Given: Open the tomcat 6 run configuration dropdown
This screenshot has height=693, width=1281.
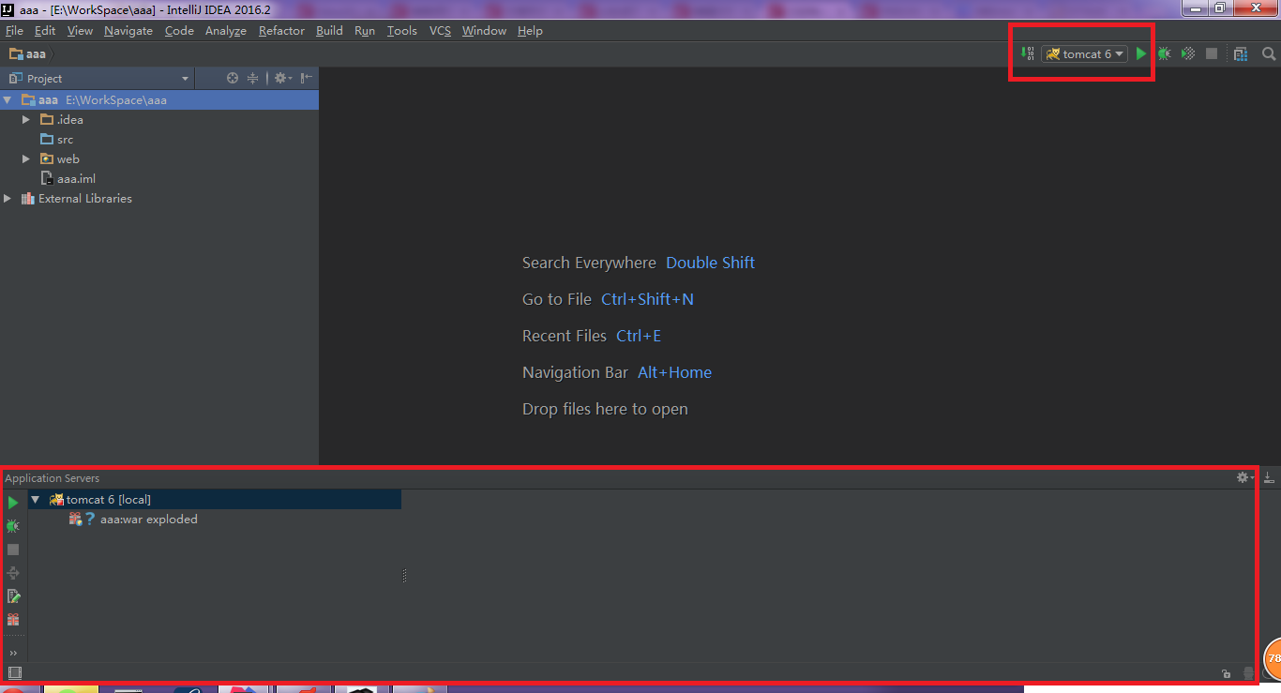Looking at the screenshot, I should (x=1084, y=53).
